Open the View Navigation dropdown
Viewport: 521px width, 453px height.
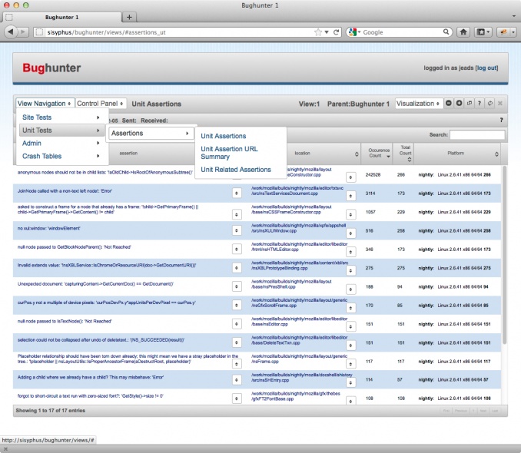pos(45,104)
